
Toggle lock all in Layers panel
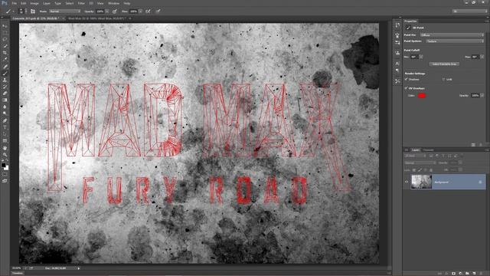431,170
